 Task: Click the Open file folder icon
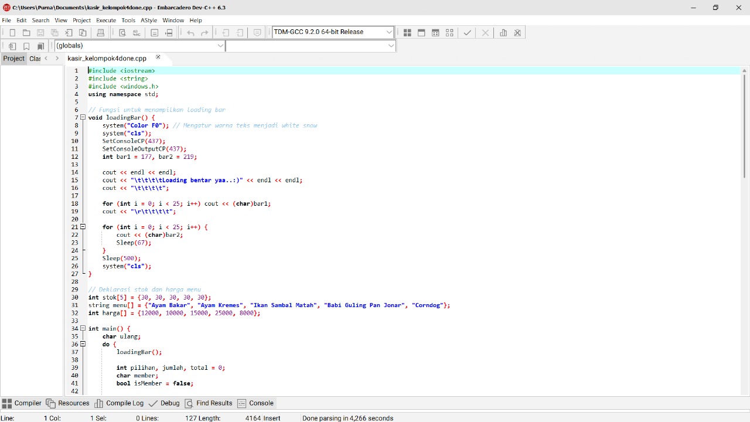click(x=26, y=33)
